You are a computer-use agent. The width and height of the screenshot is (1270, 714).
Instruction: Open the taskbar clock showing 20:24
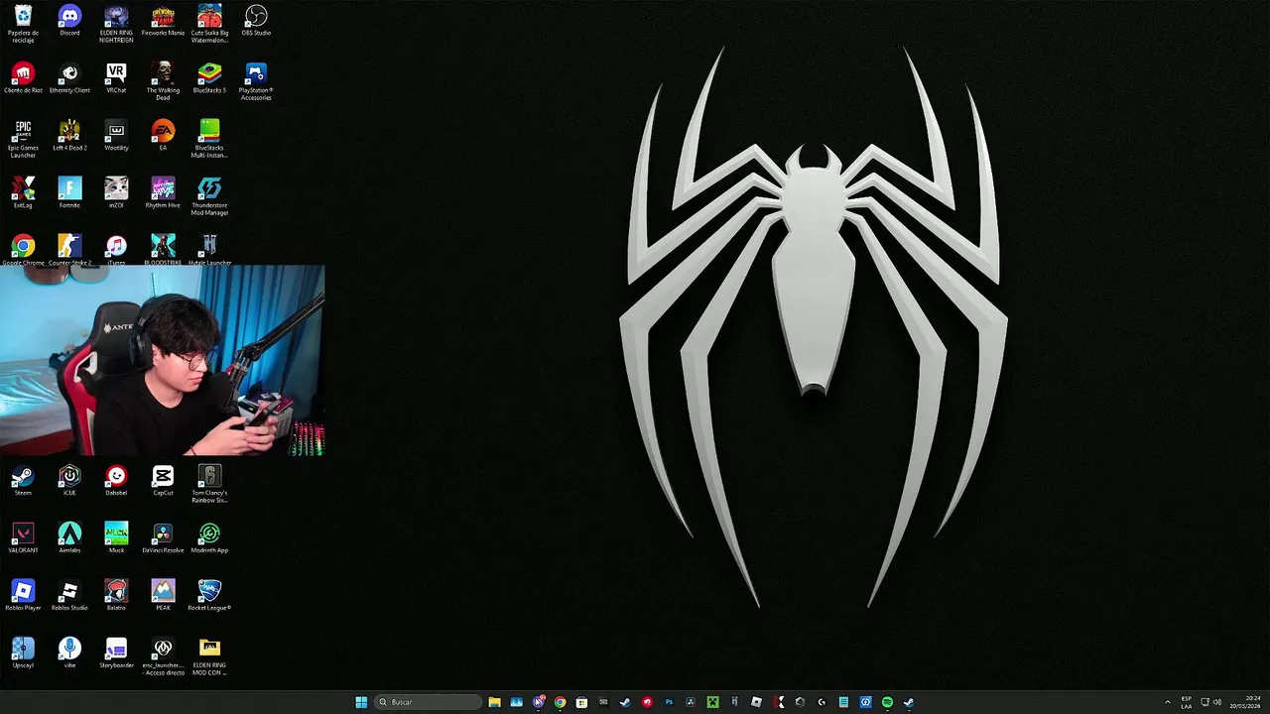point(1246,702)
